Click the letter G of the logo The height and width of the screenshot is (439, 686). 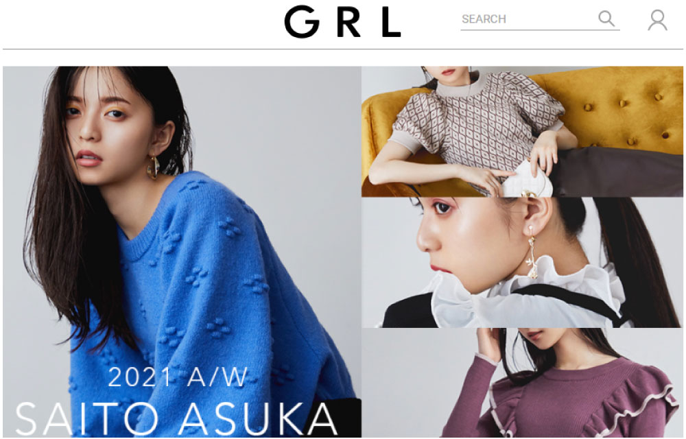coord(302,22)
